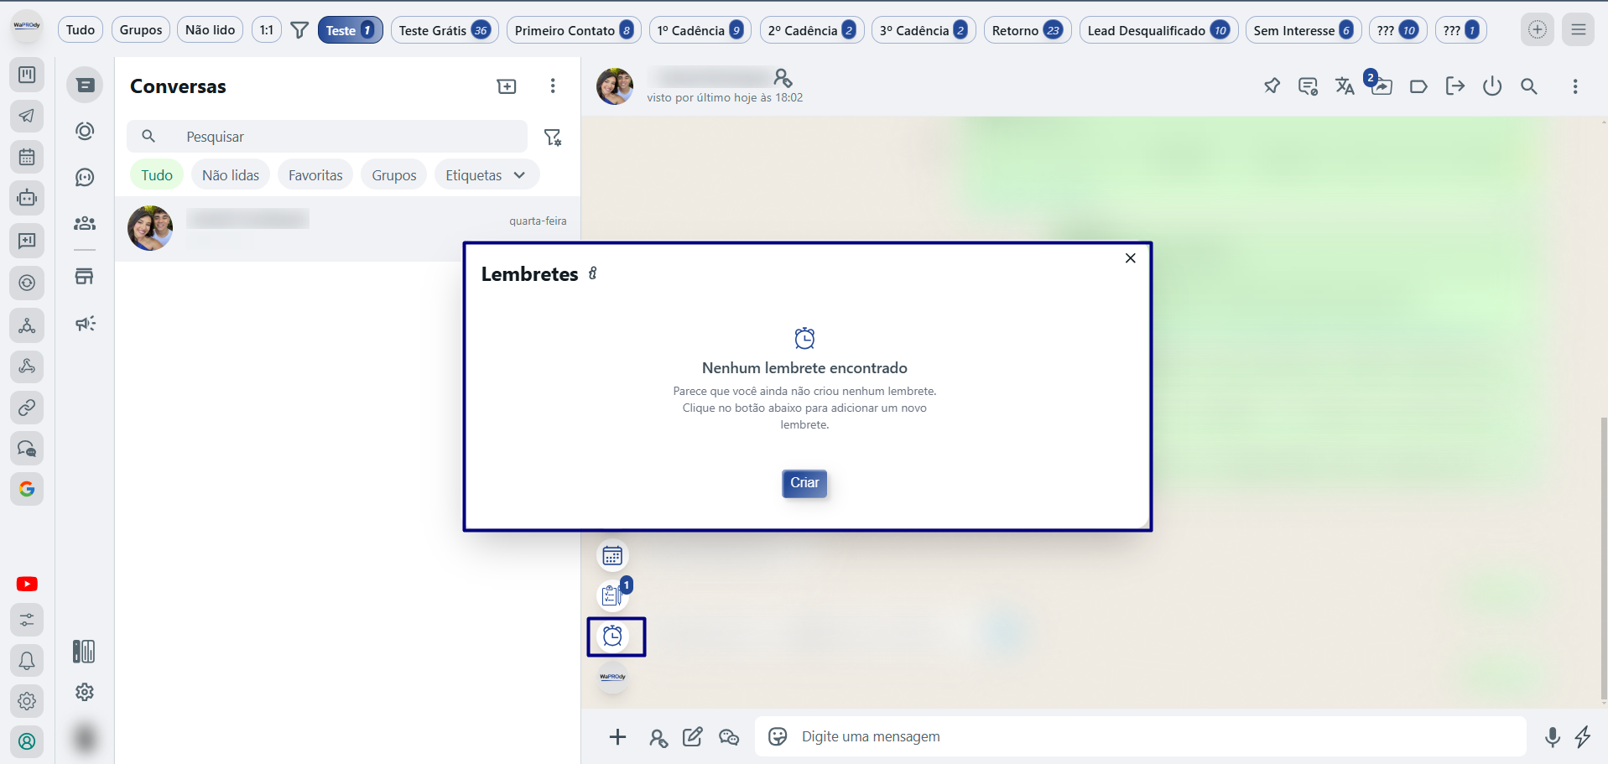Open the emoji picker icon

(778, 737)
